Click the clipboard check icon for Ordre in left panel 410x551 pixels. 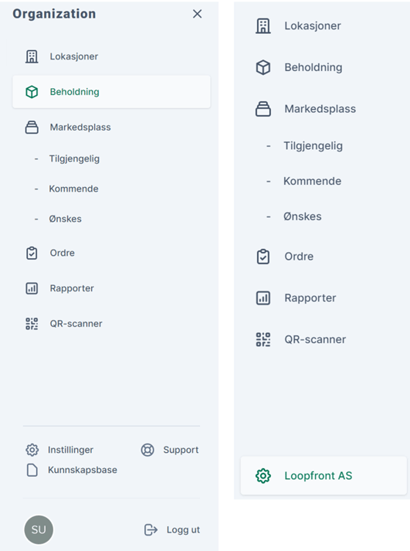(32, 253)
